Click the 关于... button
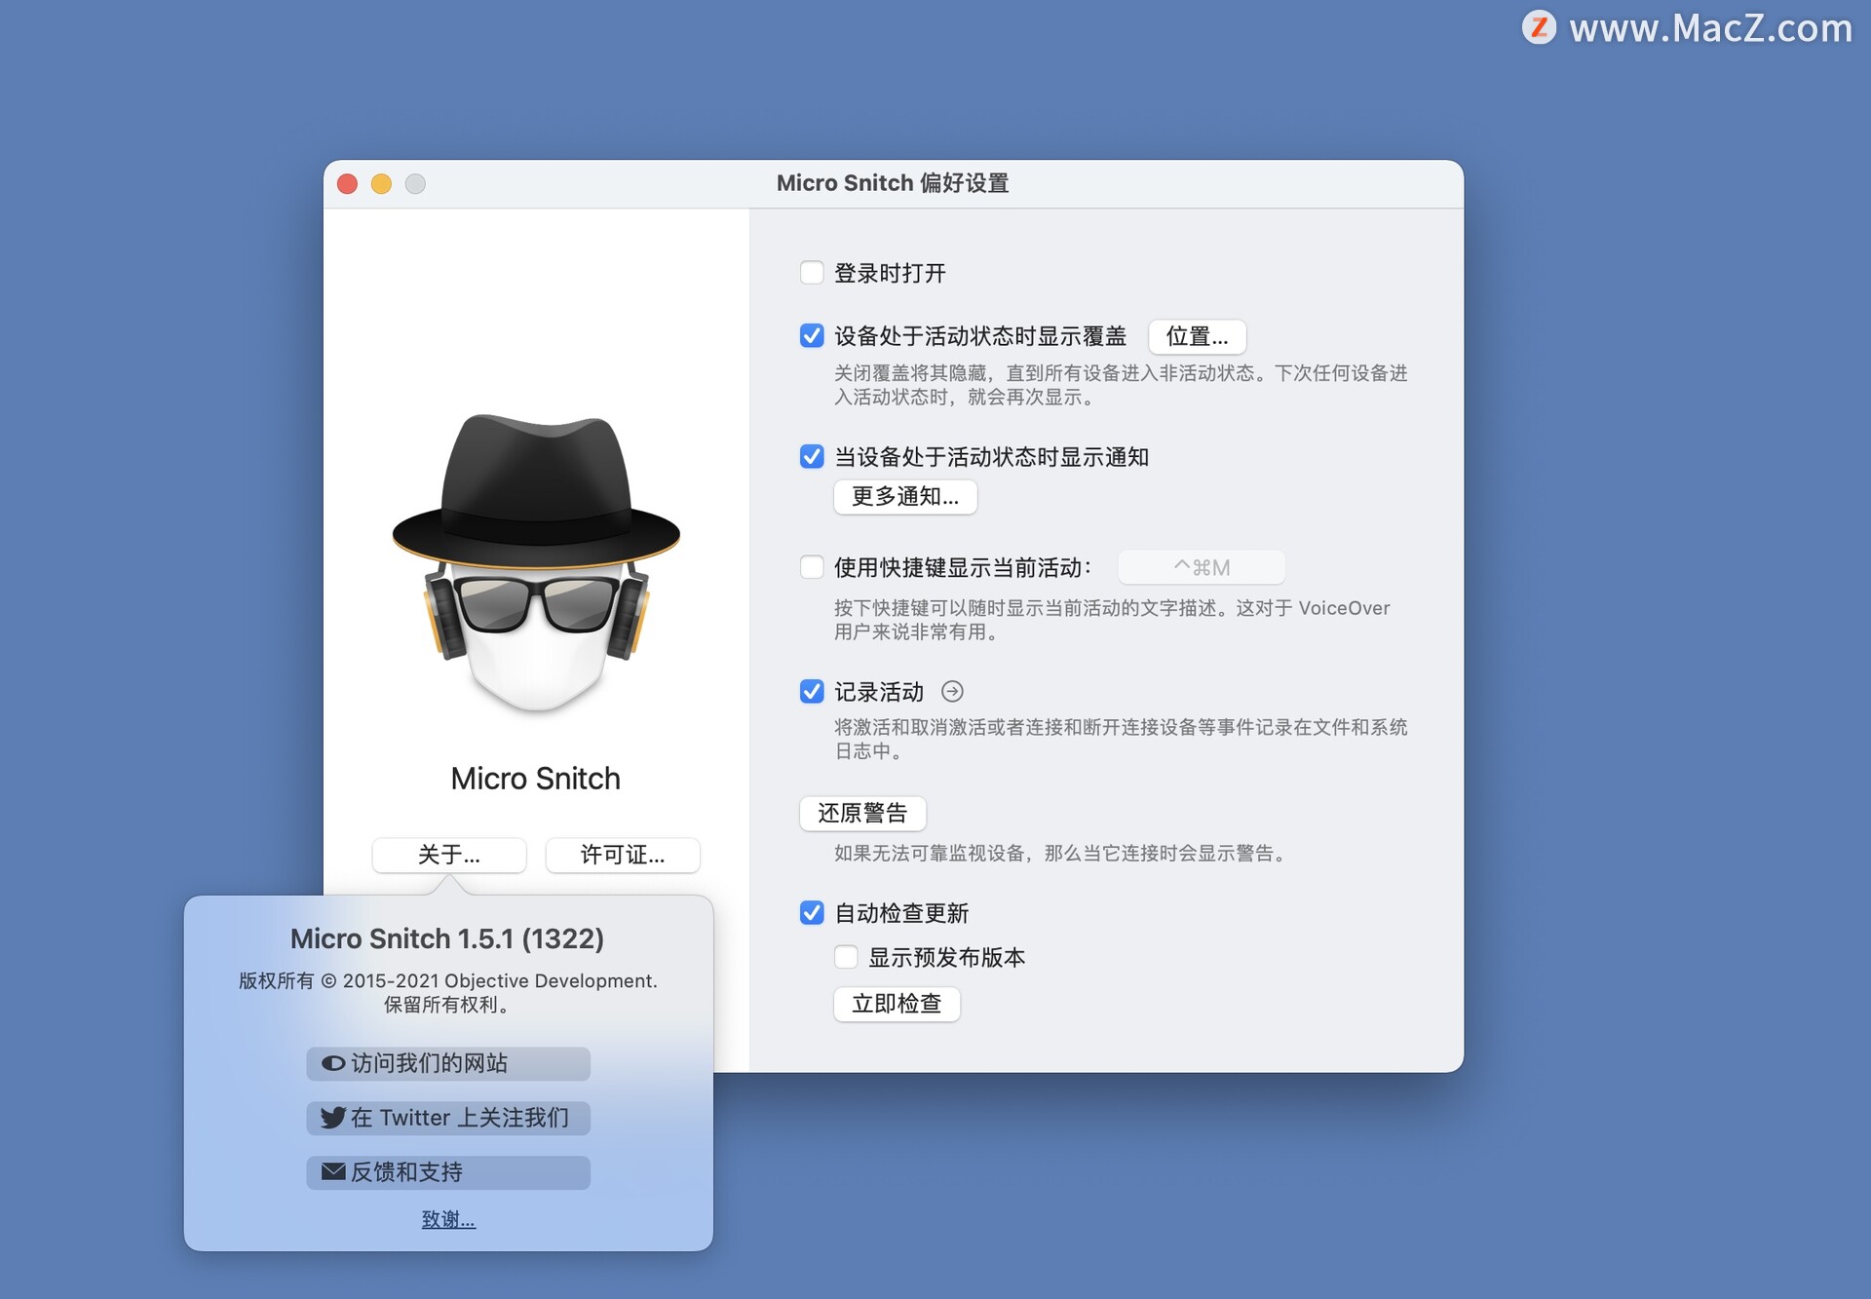 [449, 855]
